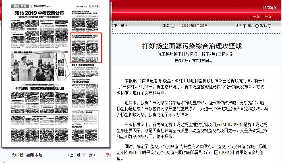Click the 下一篇 next article arrow
Screen dimensions: 282x163
[x=126, y=26]
